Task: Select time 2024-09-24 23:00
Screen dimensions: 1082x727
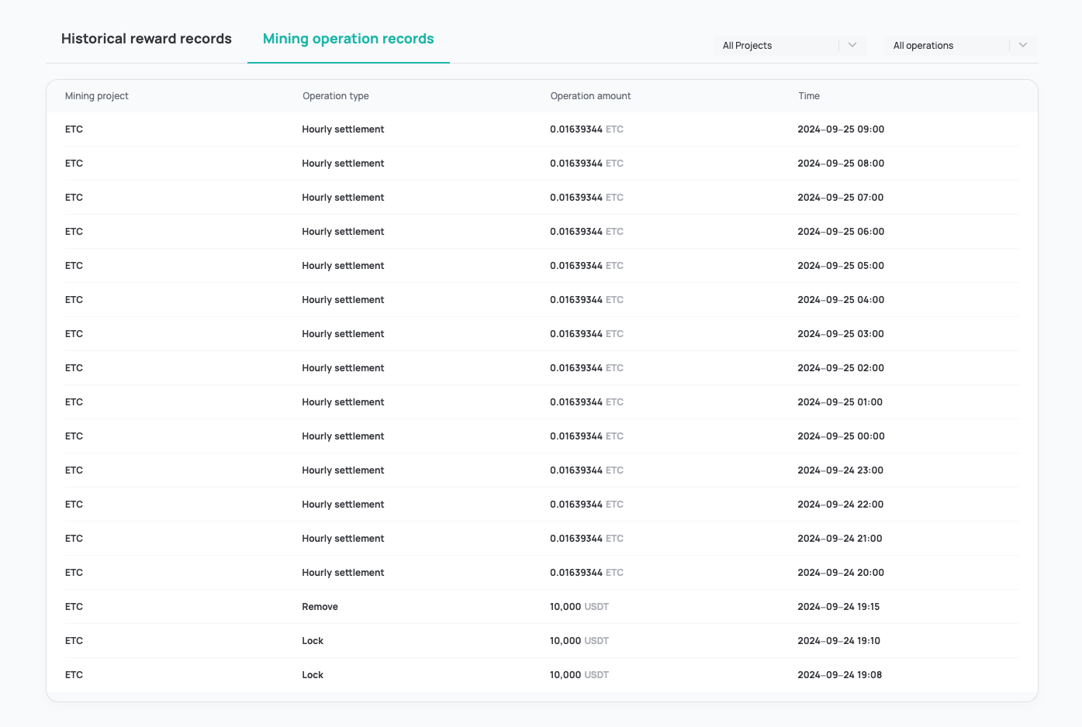Action: (841, 470)
